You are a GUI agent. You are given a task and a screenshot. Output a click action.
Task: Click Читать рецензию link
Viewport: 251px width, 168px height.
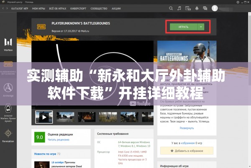[x=59, y=140]
